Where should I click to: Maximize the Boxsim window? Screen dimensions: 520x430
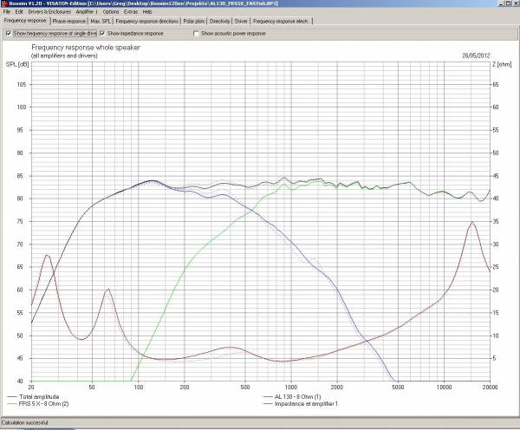tap(509, 3)
